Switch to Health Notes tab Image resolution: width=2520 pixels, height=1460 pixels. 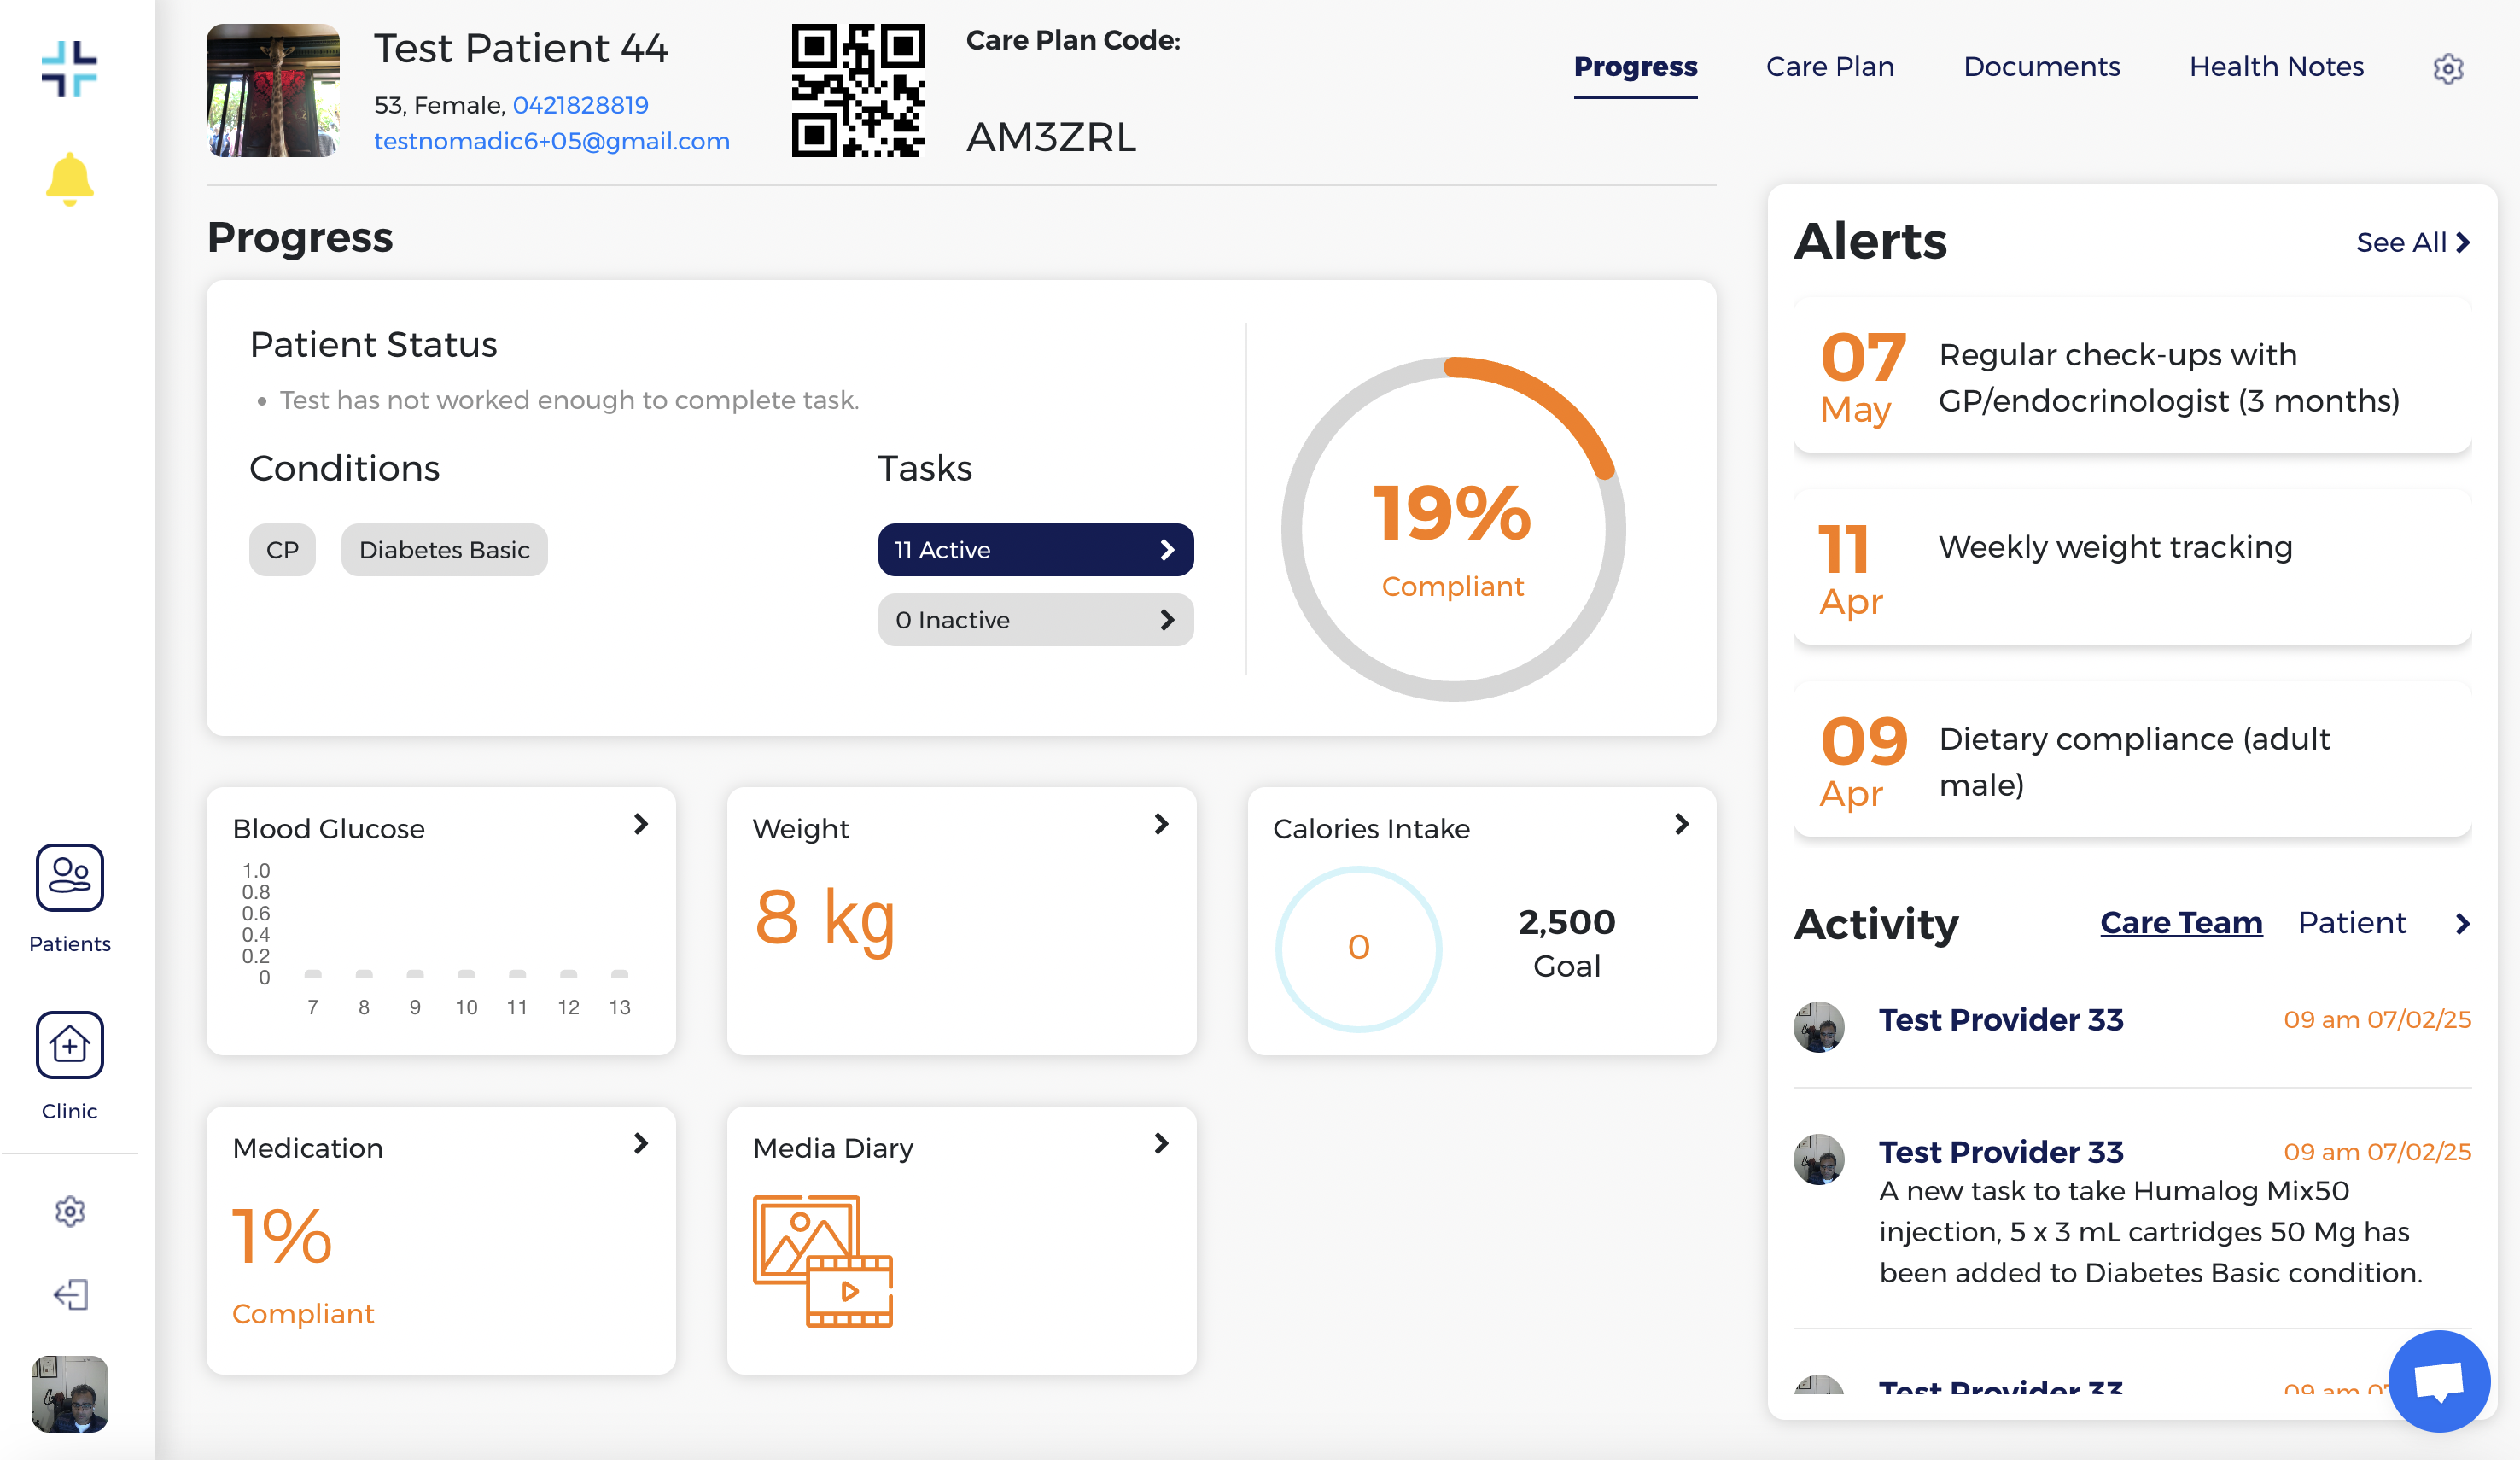click(x=2276, y=66)
